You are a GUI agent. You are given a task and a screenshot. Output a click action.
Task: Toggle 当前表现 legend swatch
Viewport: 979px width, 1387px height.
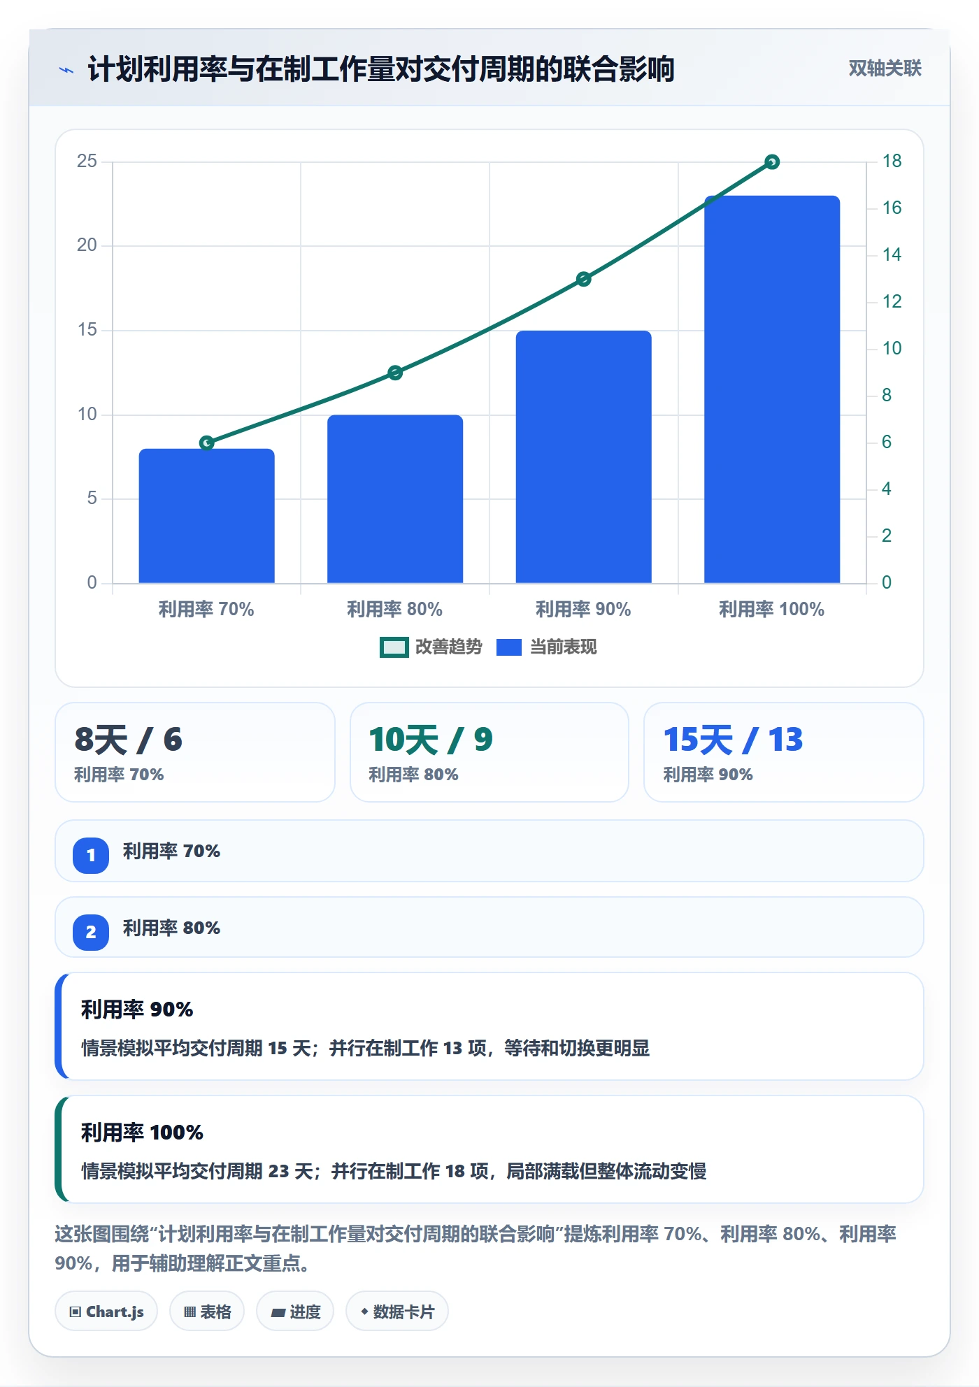(509, 647)
